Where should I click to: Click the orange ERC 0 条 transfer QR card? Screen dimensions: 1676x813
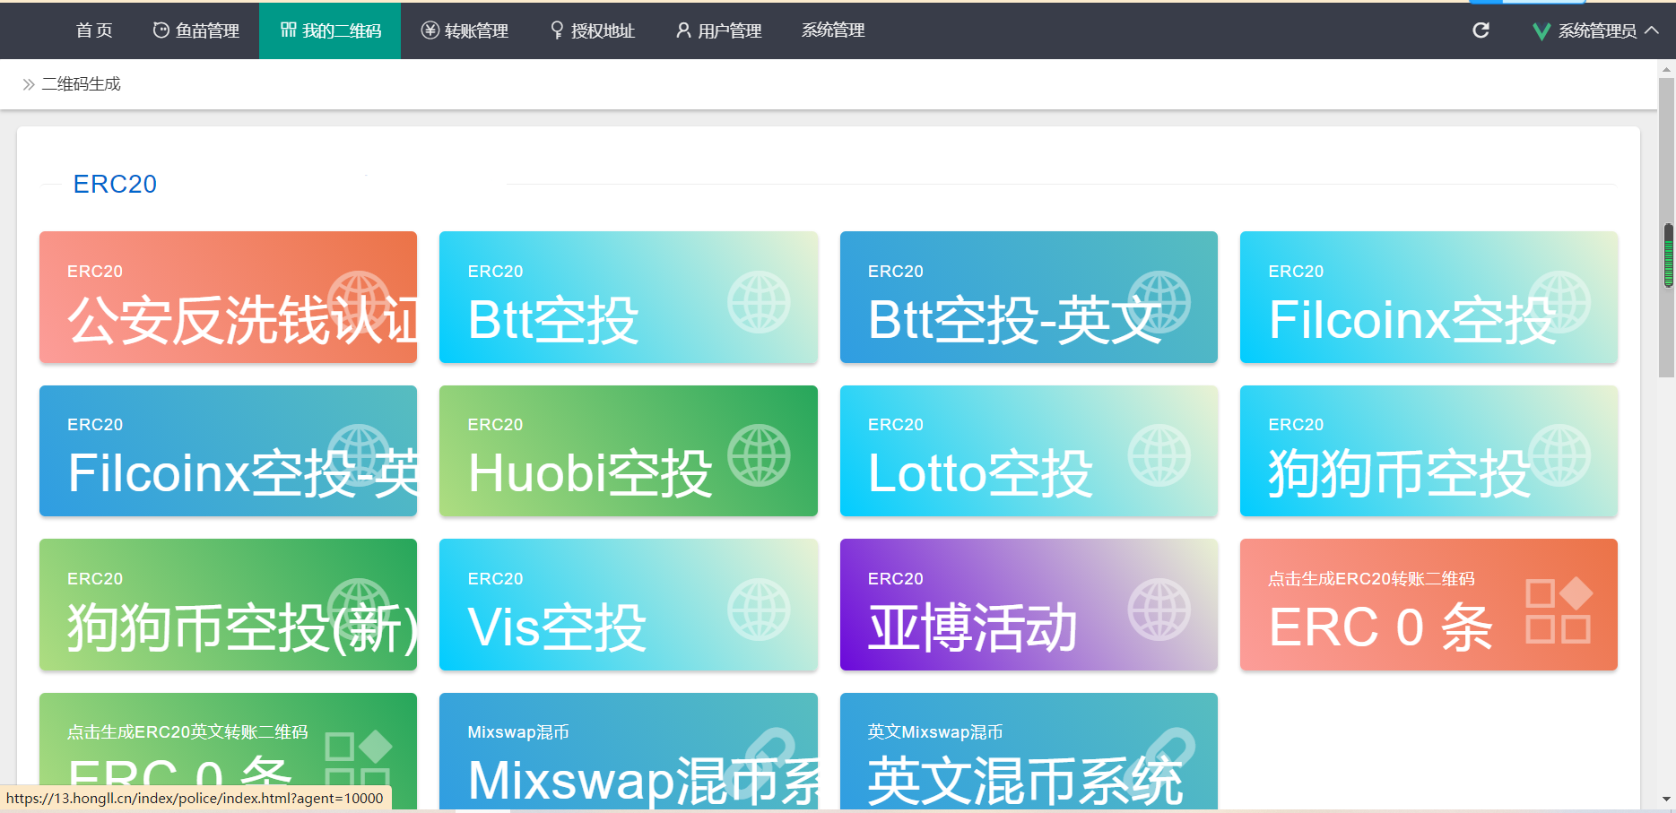click(1429, 604)
